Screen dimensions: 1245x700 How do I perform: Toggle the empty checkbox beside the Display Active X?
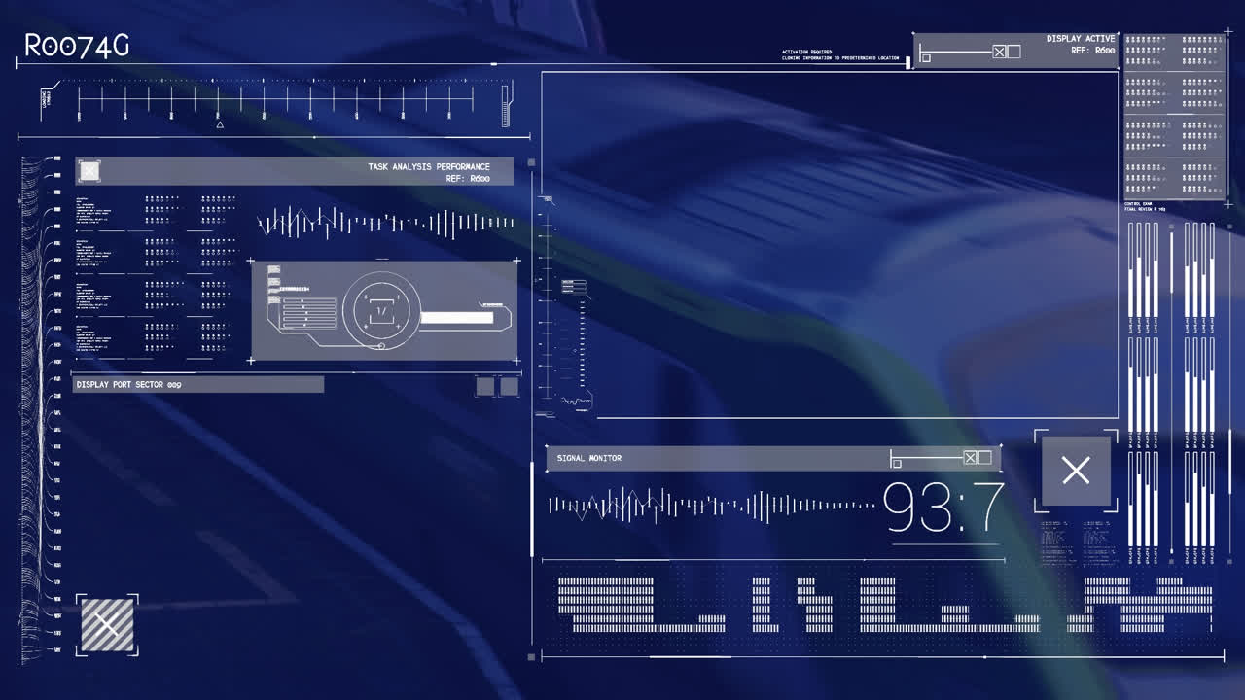[x=1014, y=51]
